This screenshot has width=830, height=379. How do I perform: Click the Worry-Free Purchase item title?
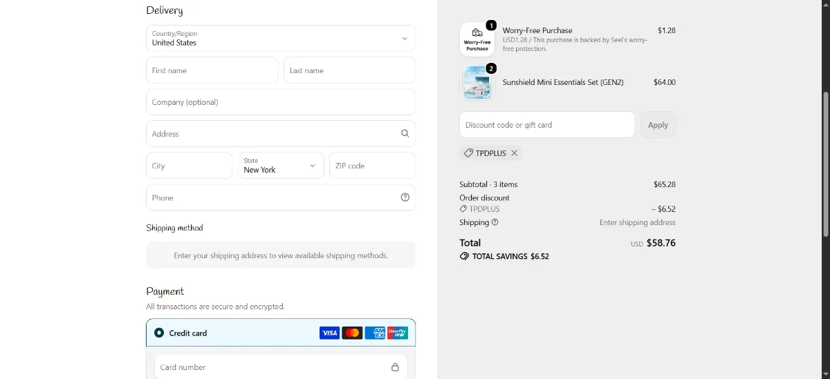point(537,30)
